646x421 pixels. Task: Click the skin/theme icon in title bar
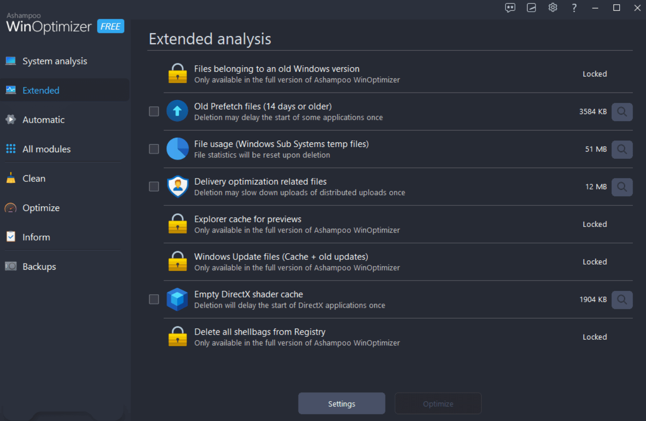[x=531, y=8]
